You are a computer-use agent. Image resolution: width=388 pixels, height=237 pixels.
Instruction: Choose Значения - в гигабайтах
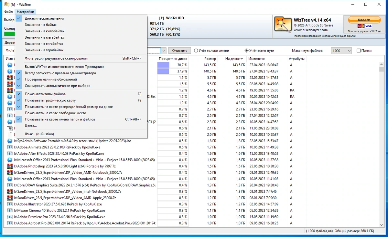click(x=81, y=44)
